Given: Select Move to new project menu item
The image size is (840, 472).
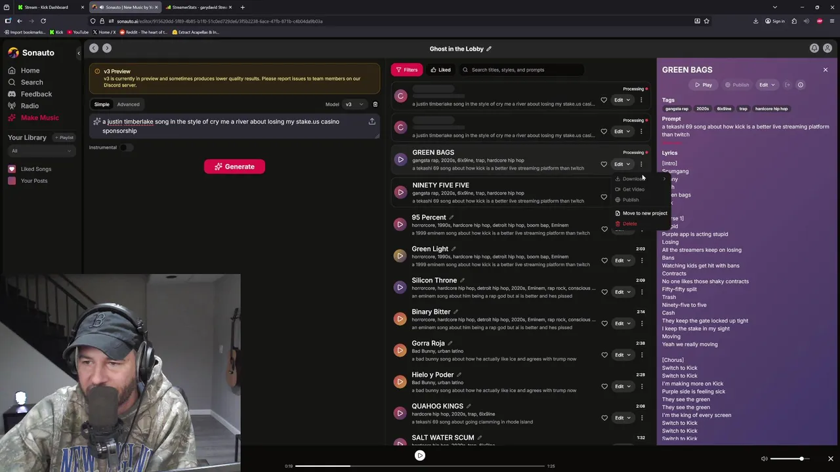Looking at the screenshot, I should (641, 213).
